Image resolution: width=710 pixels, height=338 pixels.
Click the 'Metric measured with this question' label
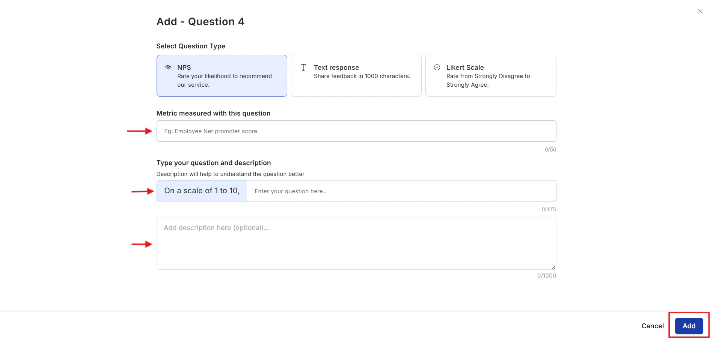pyautogui.click(x=213, y=113)
